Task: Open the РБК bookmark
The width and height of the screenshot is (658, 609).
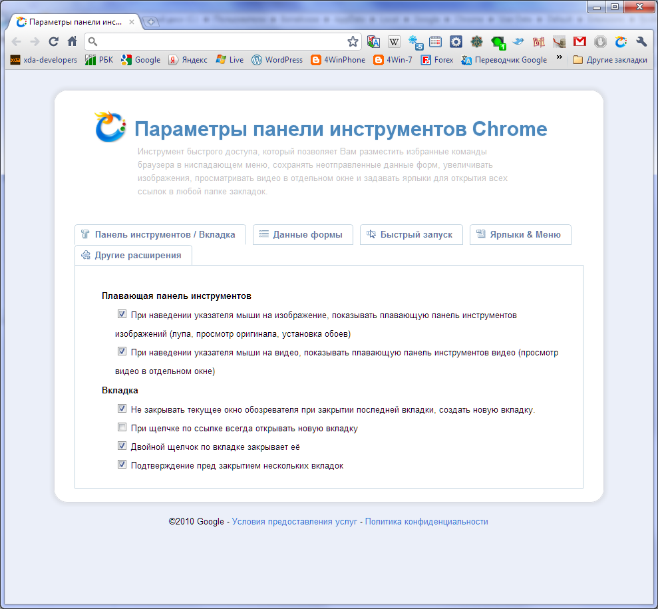Action: tap(99, 60)
